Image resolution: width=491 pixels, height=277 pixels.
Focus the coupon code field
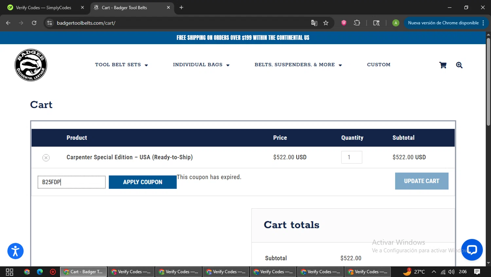pos(72,182)
